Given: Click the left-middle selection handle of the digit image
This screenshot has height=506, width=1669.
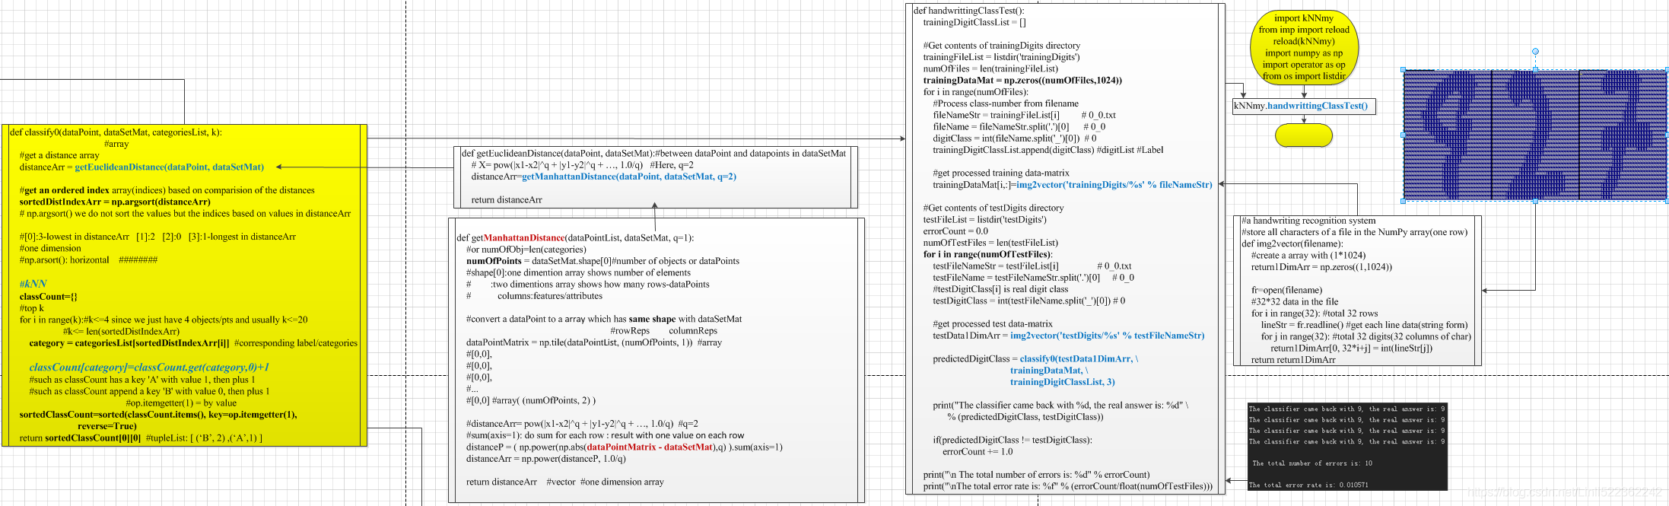Looking at the screenshot, I should point(1404,135).
